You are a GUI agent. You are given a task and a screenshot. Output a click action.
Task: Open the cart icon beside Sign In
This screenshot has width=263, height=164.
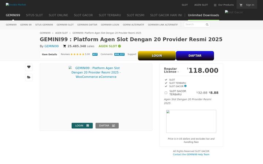tap(241, 5)
